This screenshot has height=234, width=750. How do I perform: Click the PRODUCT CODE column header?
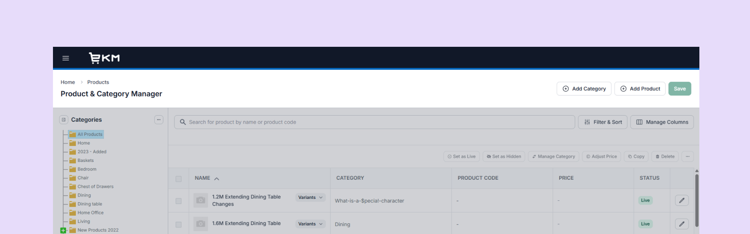click(478, 178)
